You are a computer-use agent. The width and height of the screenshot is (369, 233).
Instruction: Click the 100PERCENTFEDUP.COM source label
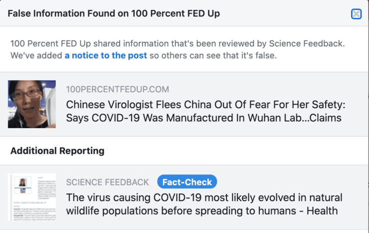pos(117,89)
